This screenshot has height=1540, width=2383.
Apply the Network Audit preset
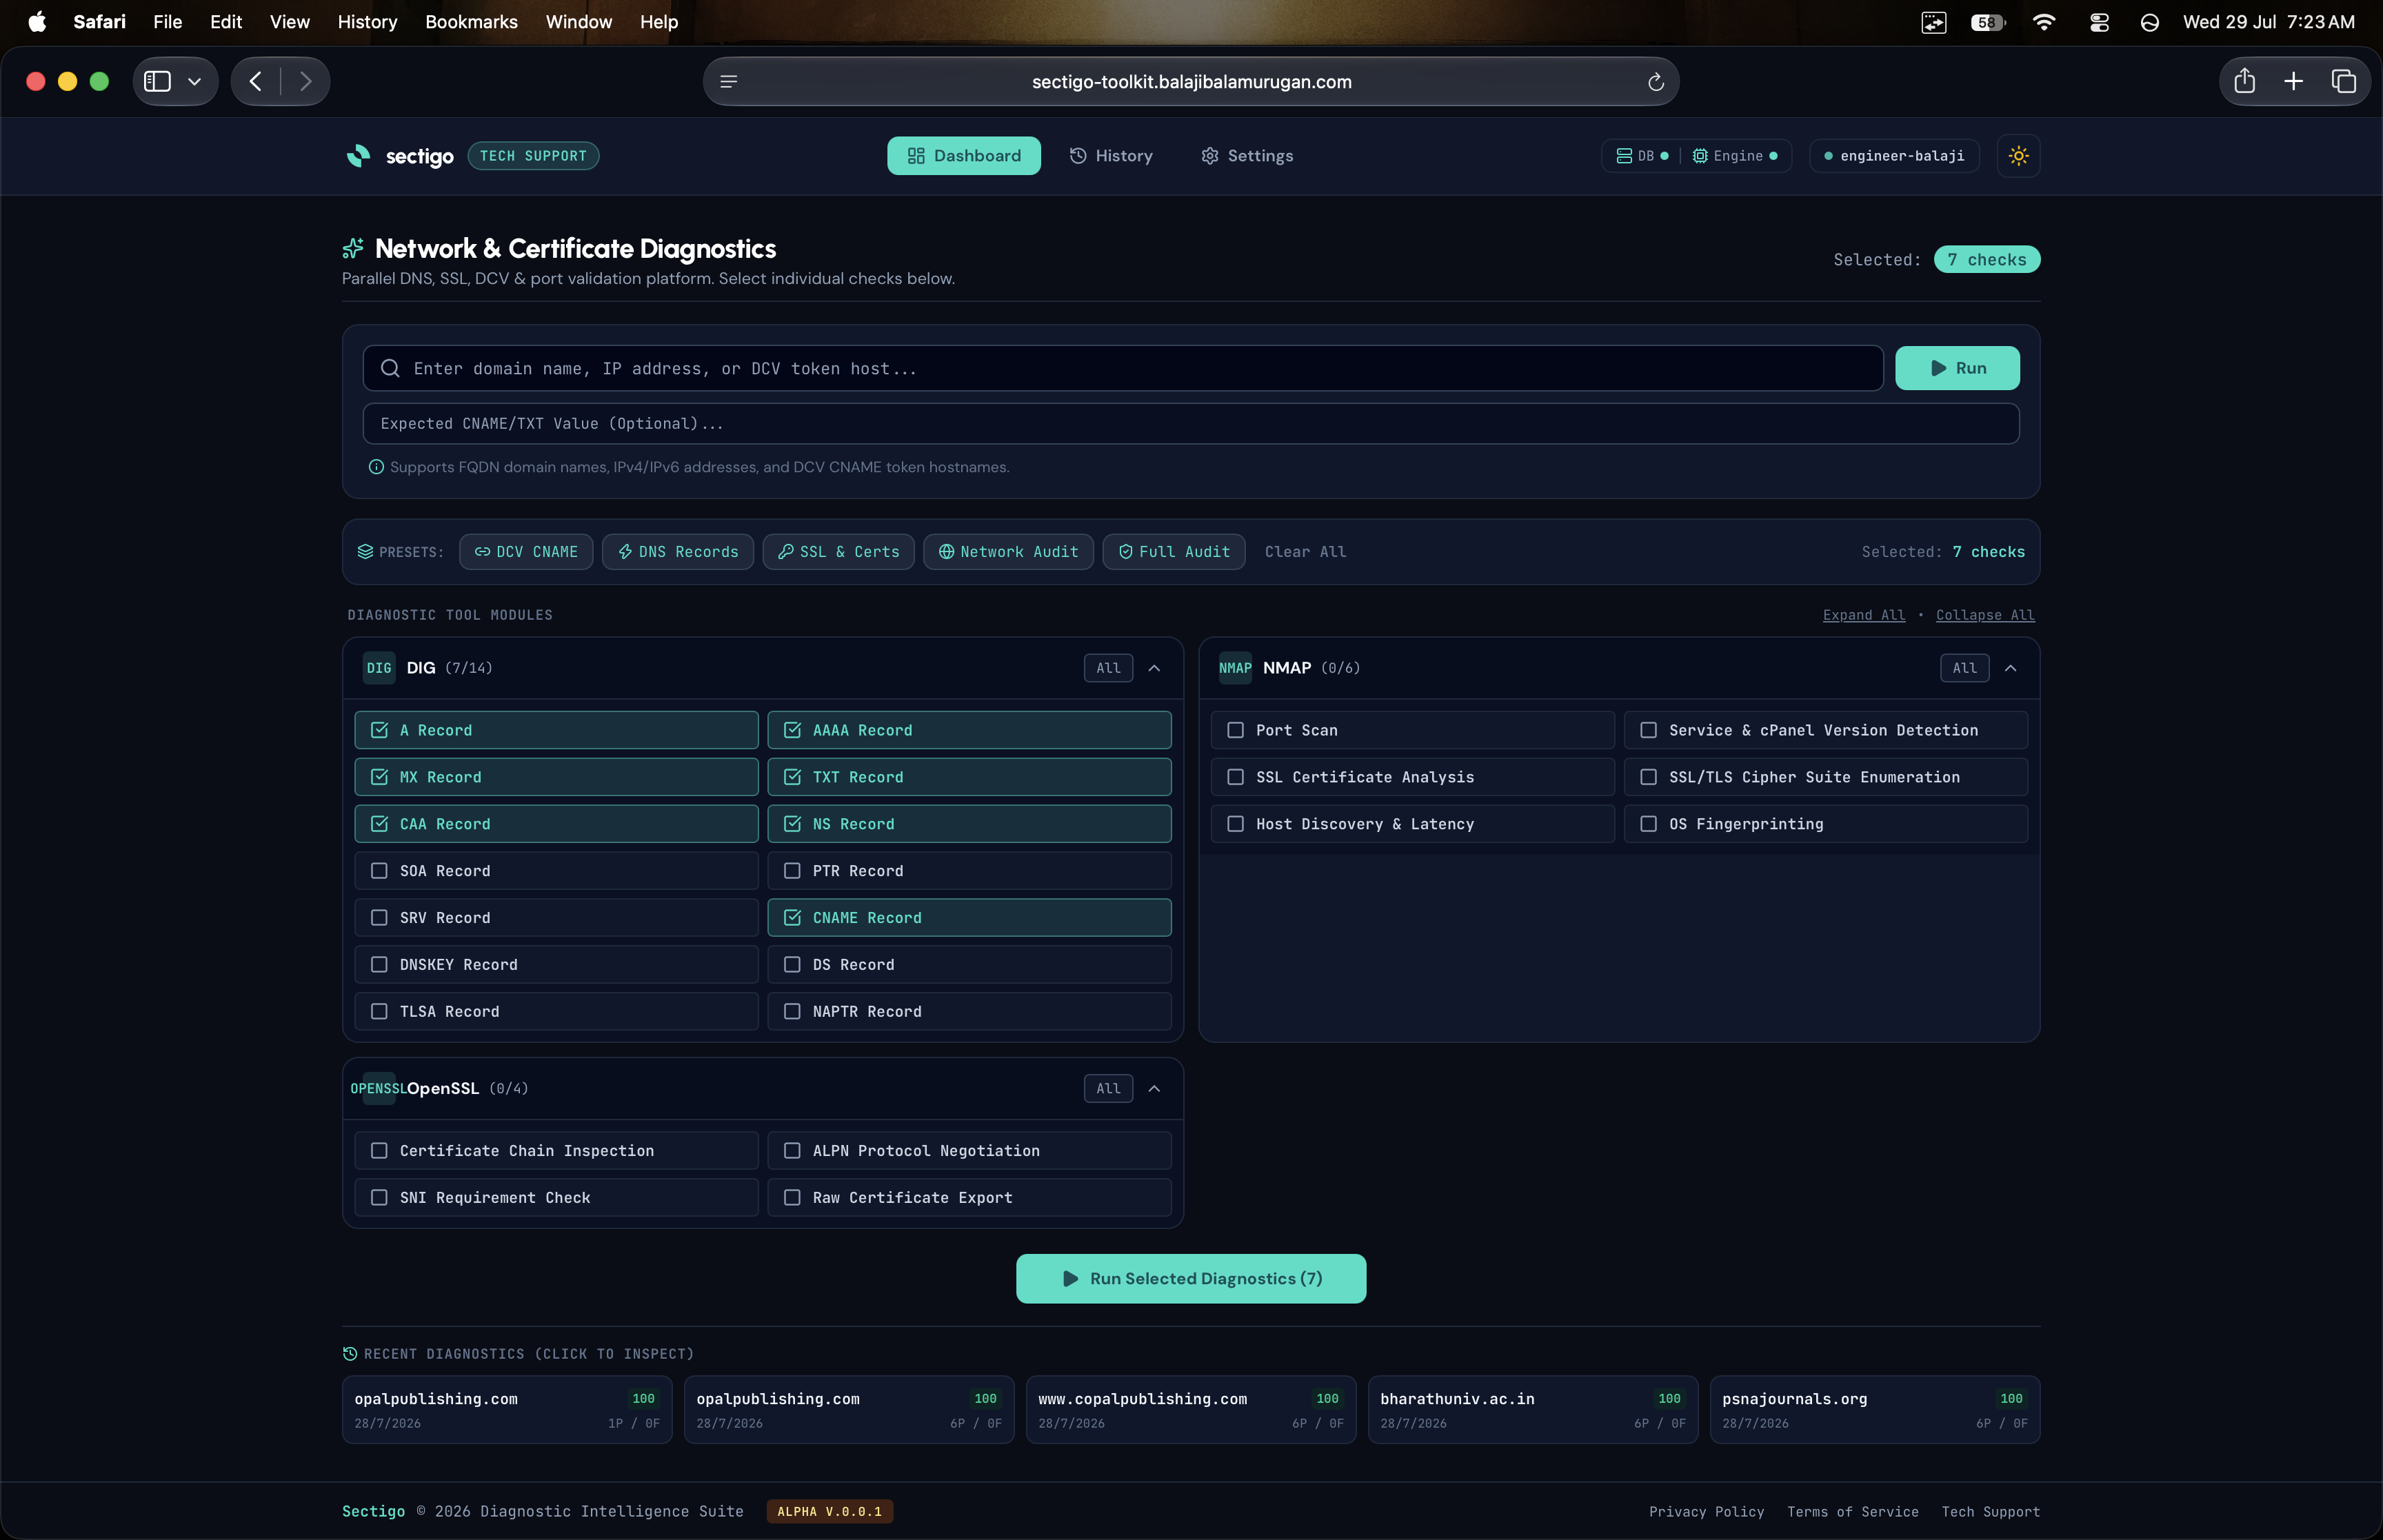click(x=1008, y=552)
